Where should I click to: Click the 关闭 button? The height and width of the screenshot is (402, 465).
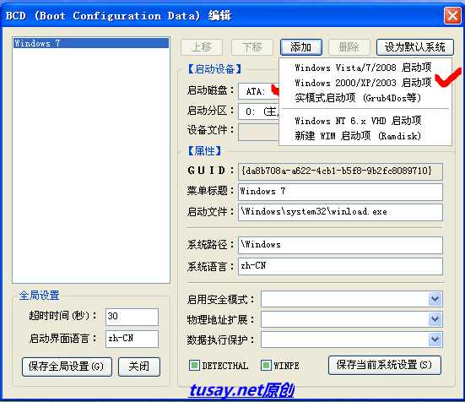click(139, 367)
